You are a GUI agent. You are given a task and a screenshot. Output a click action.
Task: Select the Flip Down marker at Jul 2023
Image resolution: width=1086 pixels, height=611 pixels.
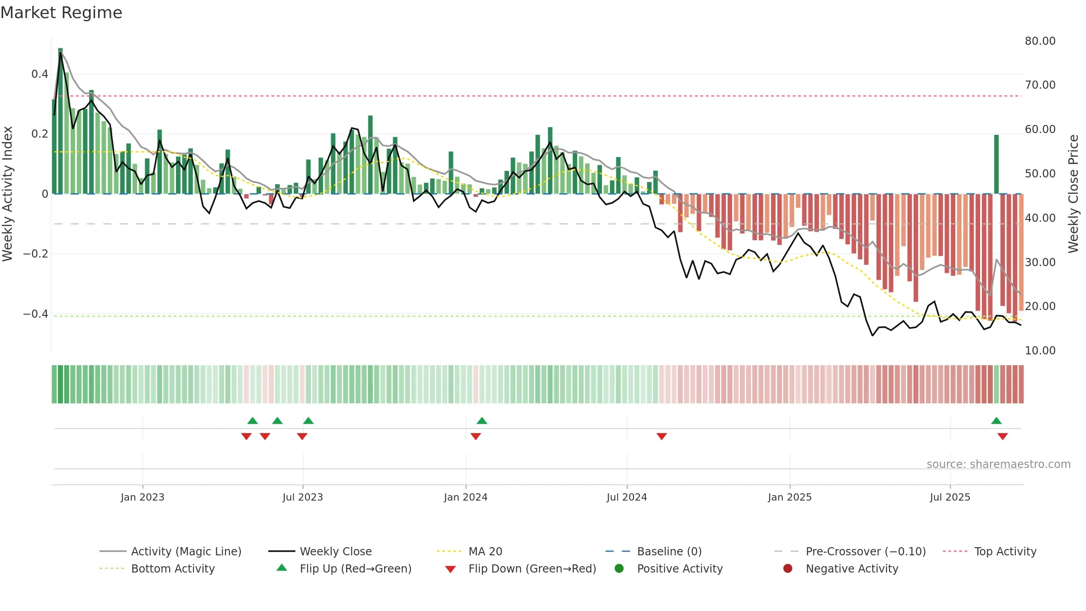pyautogui.click(x=302, y=436)
